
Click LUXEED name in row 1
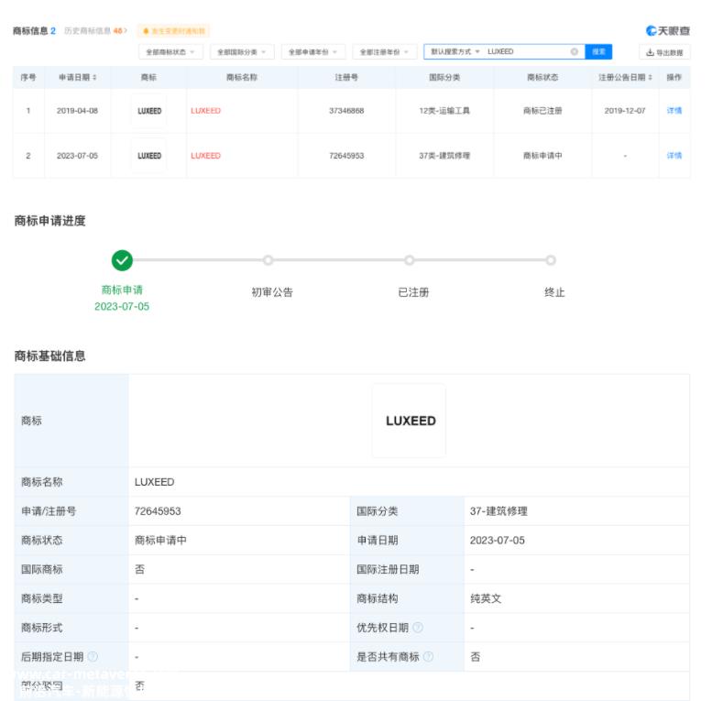[x=205, y=111]
